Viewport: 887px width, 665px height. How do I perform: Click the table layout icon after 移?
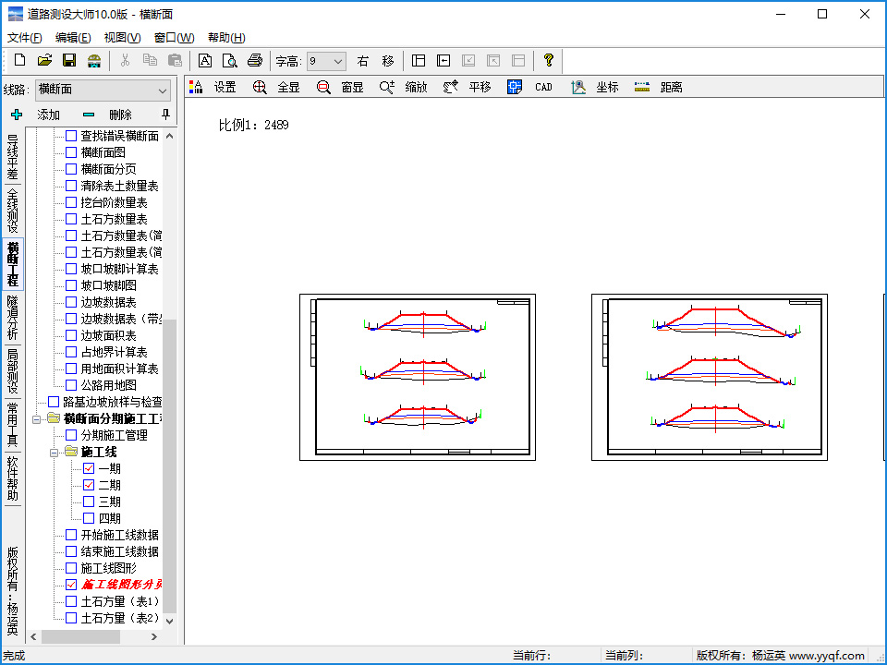pyautogui.click(x=419, y=61)
